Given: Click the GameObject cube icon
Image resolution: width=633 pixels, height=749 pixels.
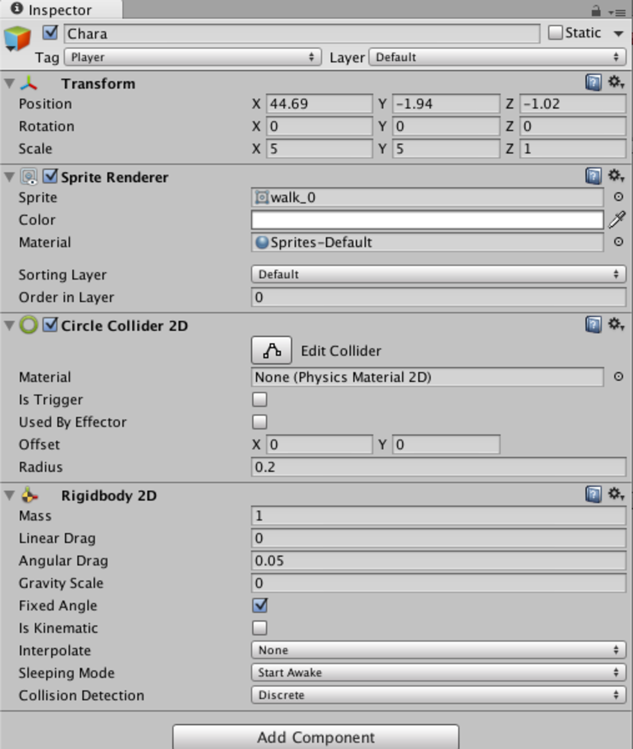Looking at the screenshot, I should point(17,38).
